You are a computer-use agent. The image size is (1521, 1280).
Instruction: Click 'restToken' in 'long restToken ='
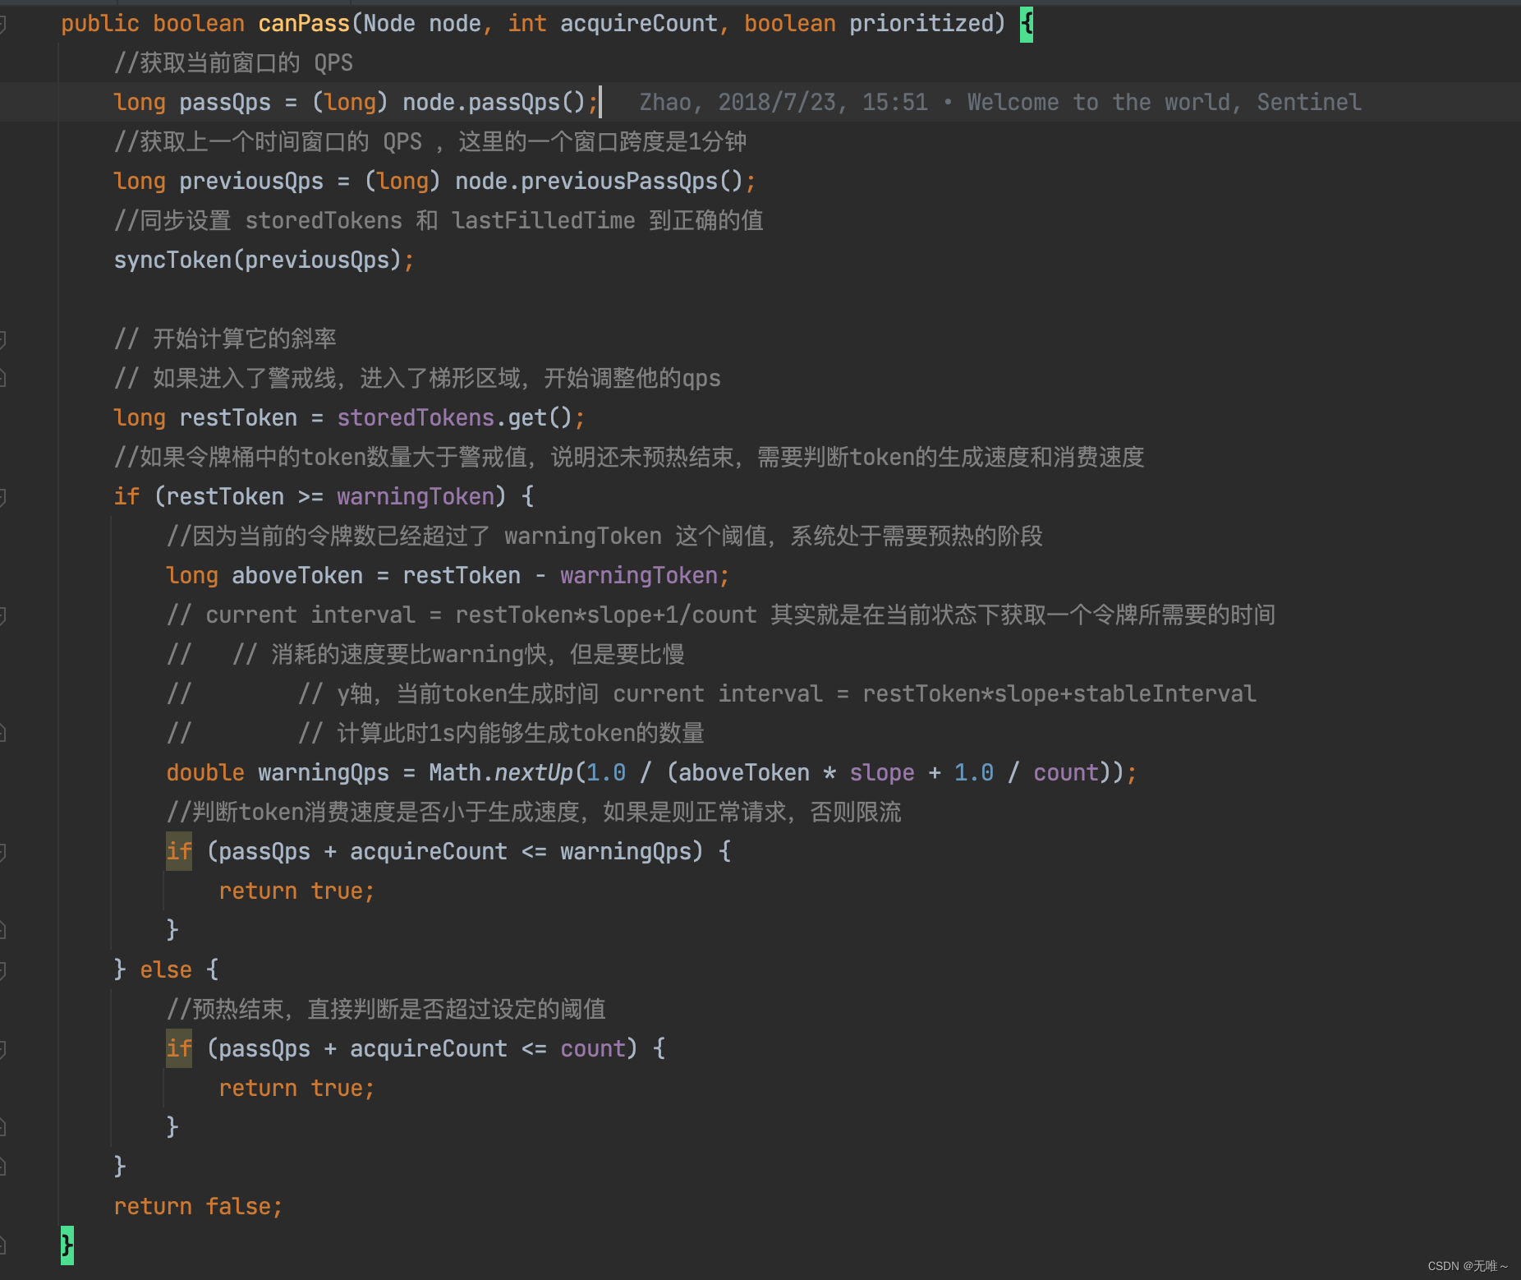(x=238, y=417)
